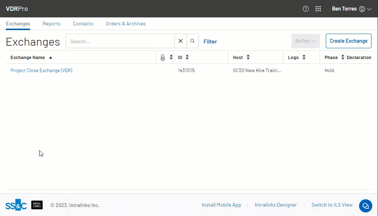The height and width of the screenshot is (216, 378).
Task: Open the Project Close Exchange (VDR) link
Action: point(41,71)
